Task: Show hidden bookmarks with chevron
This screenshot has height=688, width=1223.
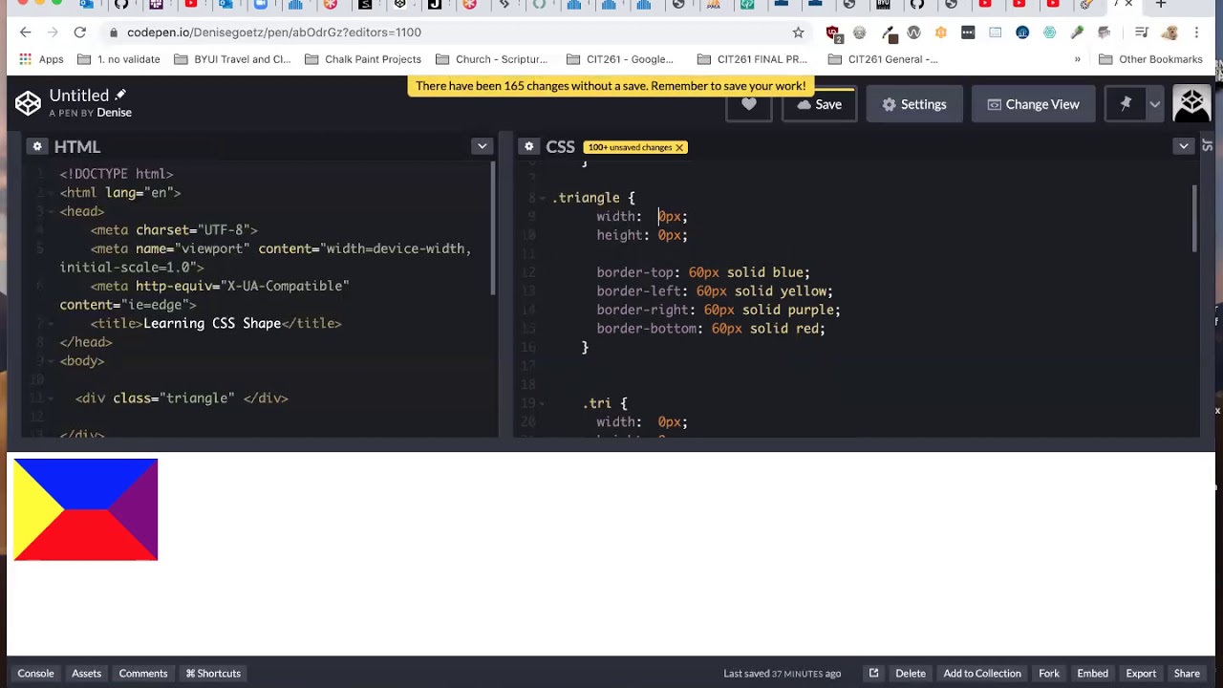Action: click(1078, 59)
